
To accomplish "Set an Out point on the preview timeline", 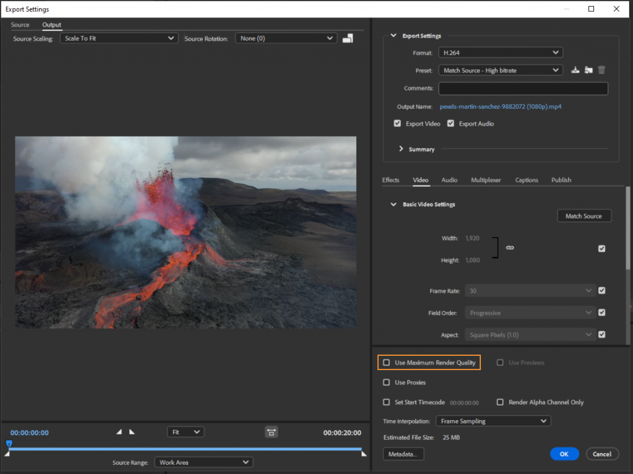I will [x=132, y=432].
